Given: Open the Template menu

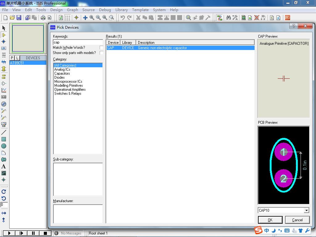Looking at the screenshot, I should click(x=140, y=10).
